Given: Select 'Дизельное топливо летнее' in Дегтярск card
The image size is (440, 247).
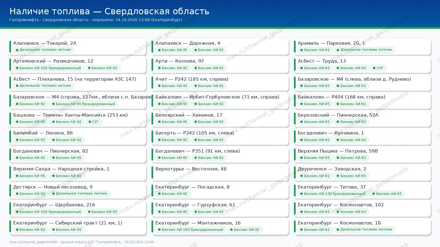Looking at the screenshot, I should [x=80, y=194].
